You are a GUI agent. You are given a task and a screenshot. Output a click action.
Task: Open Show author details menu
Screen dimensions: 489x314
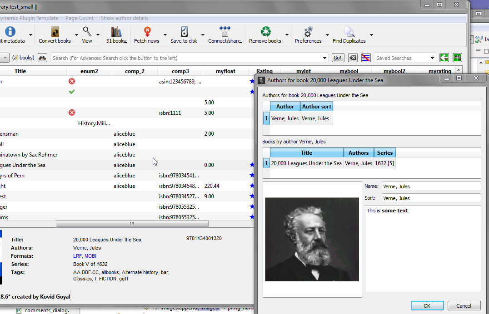click(x=125, y=18)
